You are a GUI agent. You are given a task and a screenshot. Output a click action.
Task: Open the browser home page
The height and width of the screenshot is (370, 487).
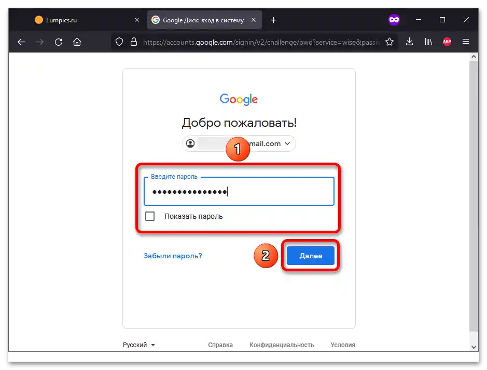click(77, 42)
